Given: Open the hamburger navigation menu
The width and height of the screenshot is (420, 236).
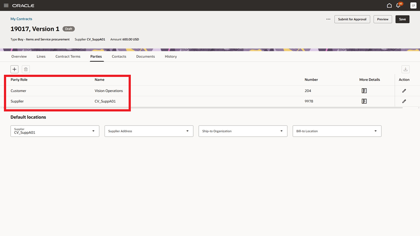Looking at the screenshot, I should (6, 5).
